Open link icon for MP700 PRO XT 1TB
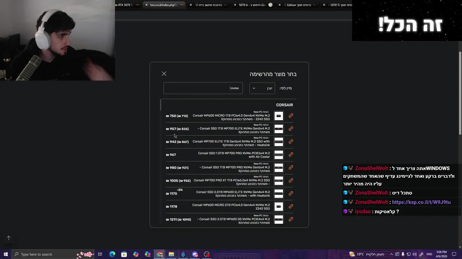The height and width of the screenshot is (259, 462). (291, 180)
